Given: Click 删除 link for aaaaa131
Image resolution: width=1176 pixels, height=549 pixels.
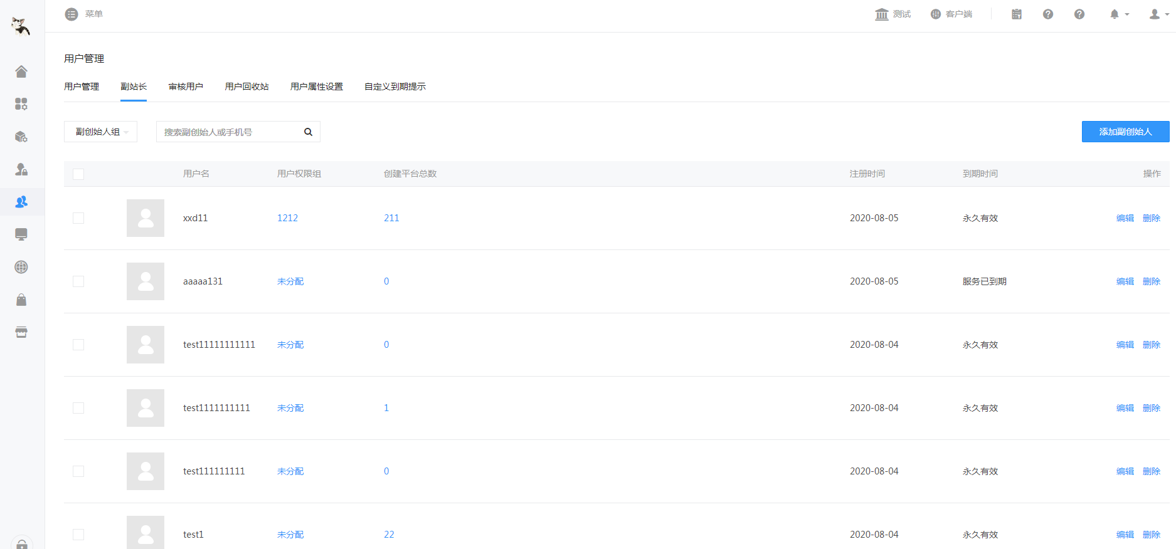Looking at the screenshot, I should pos(1152,281).
